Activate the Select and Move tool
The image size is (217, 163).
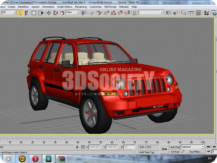pos(49,13)
